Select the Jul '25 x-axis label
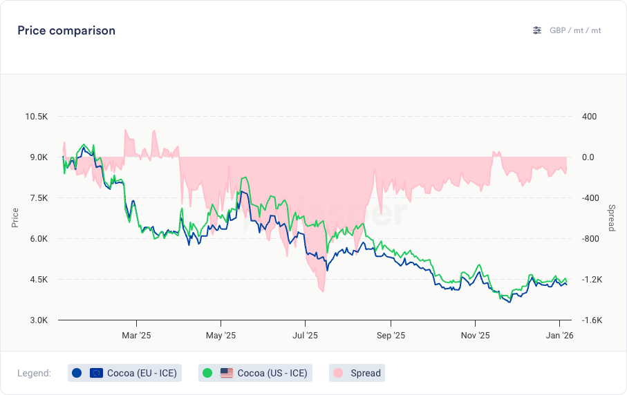 click(x=305, y=336)
